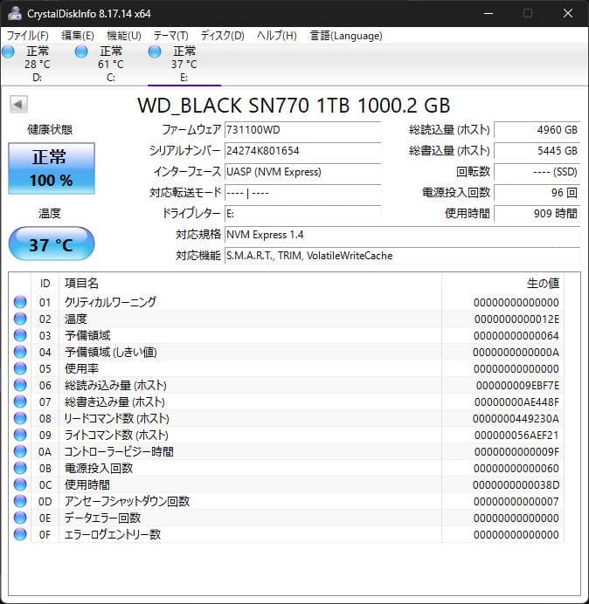Close the CrystalDiskInfo window
The image size is (589, 604).
point(568,13)
